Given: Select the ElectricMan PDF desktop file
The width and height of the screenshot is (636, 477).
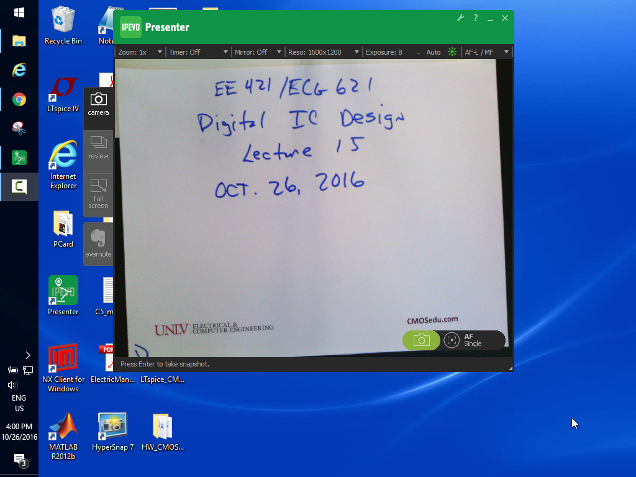Looking at the screenshot, I should 113,364.
